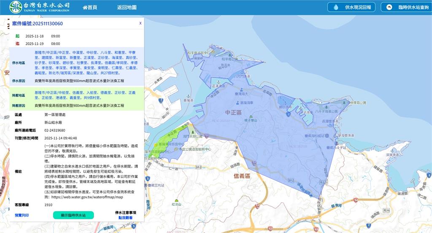Click the 正濱漁港 anchor icon on map
Viewport: 432px width, 233px height.
coord(218,82)
